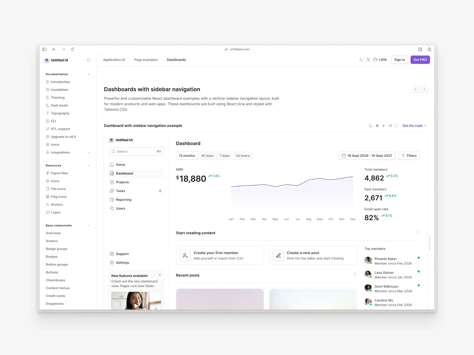Go to the previous example arrow button
Screen dimensions: 474x355
tap(416, 89)
